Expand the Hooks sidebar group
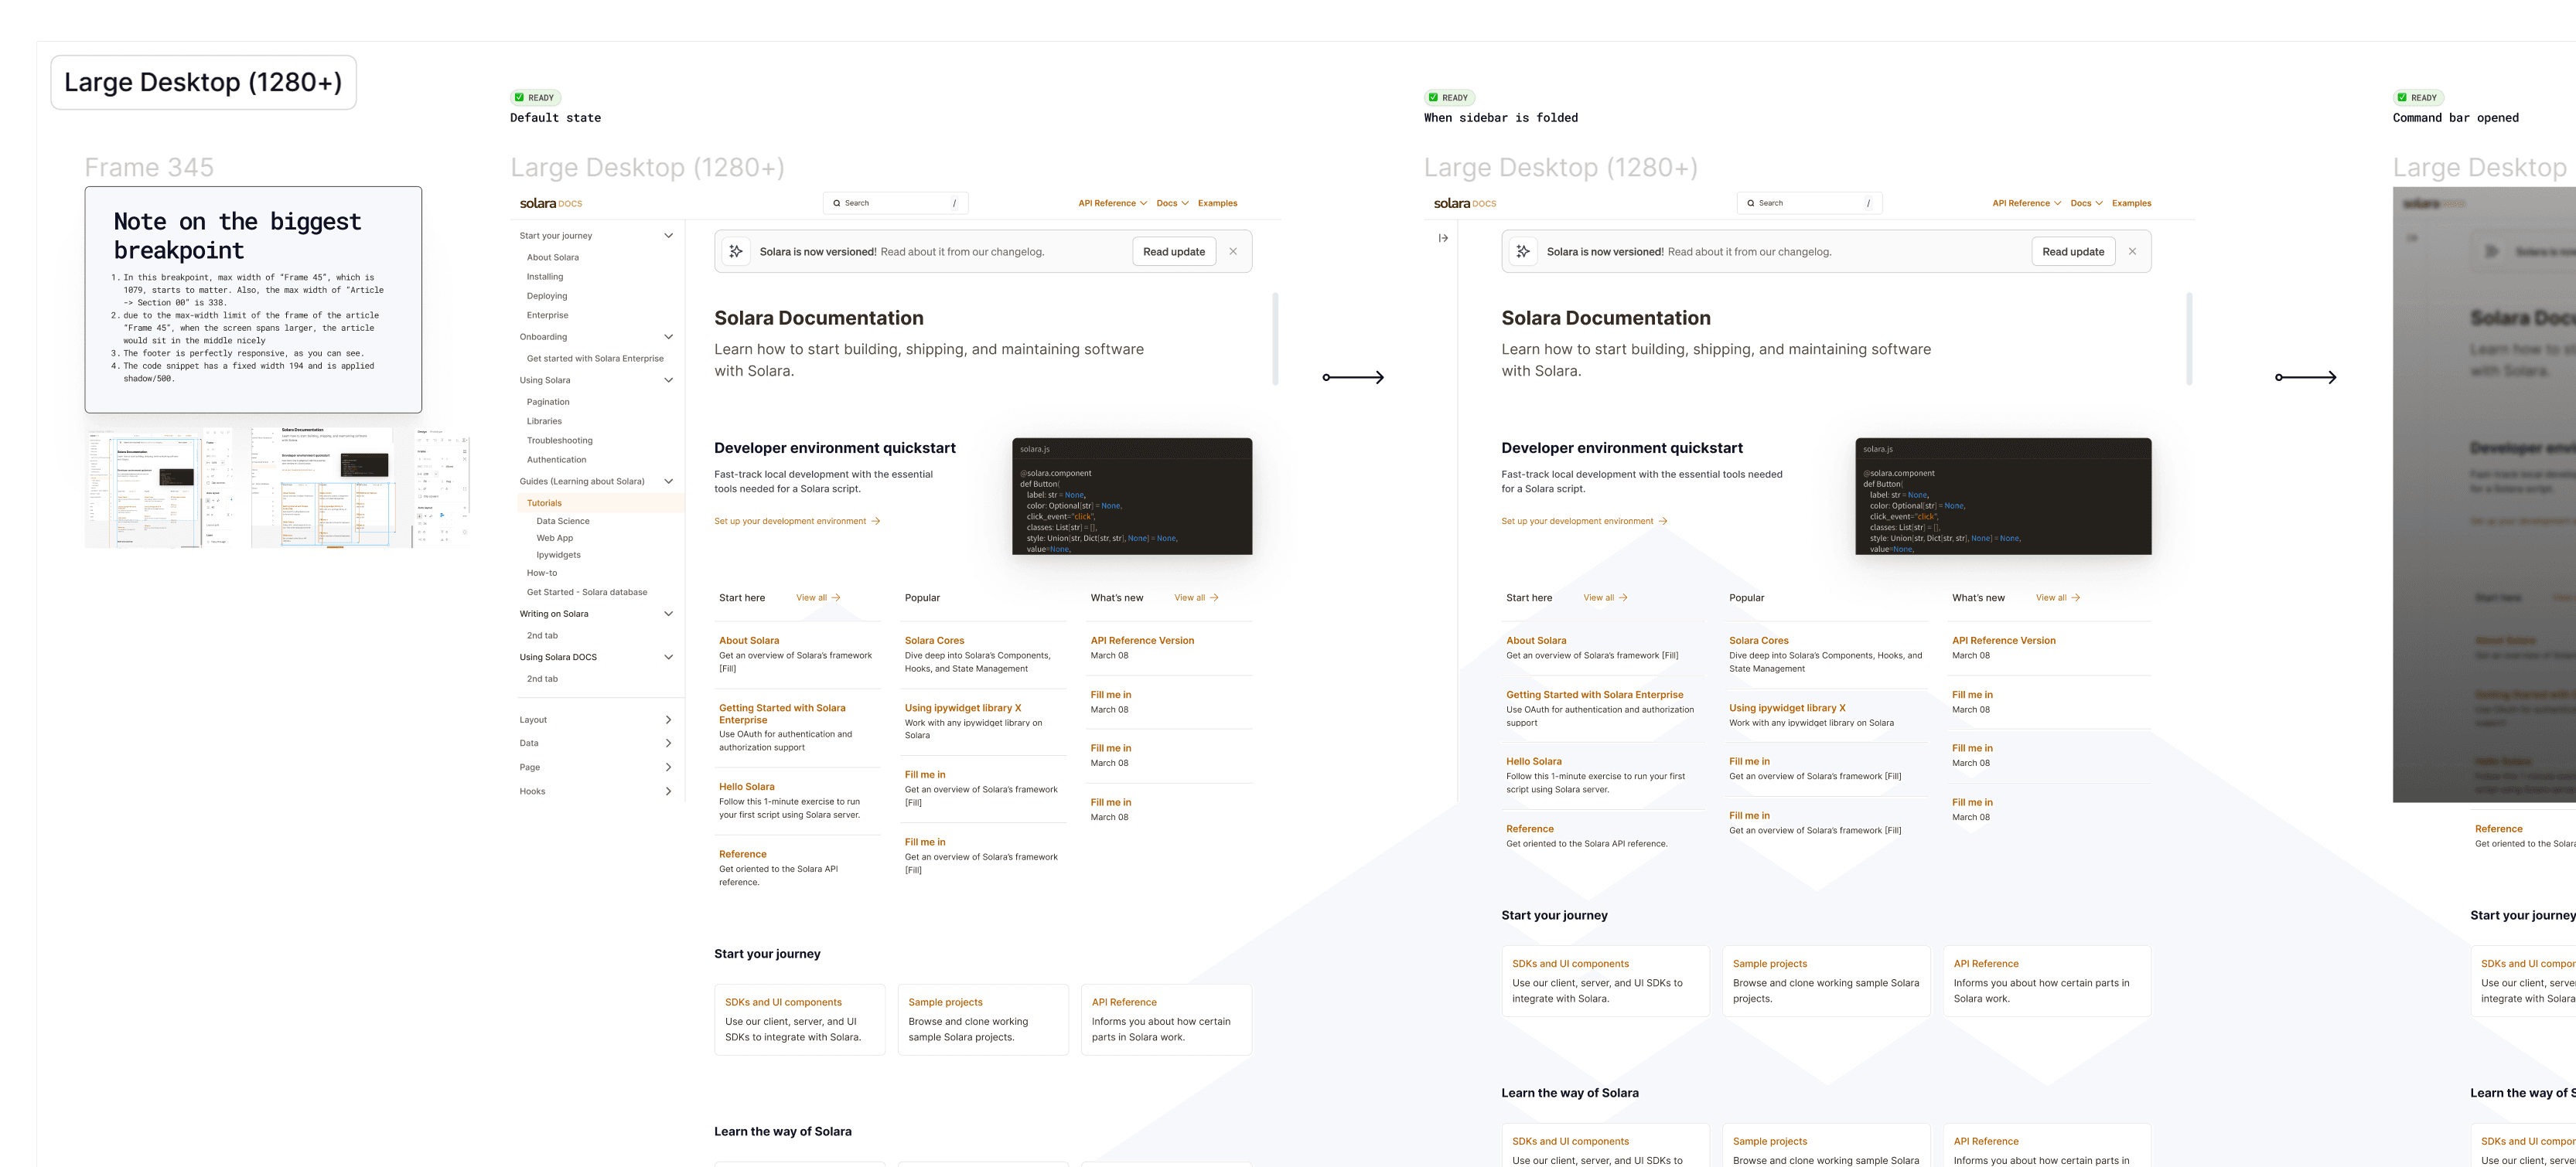Image resolution: width=2576 pixels, height=1167 pixels. coord(668,791)
